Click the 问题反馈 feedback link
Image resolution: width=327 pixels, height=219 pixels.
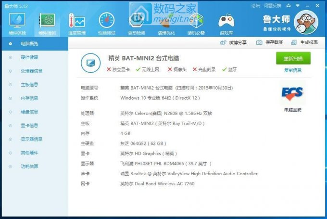point(272,6)
